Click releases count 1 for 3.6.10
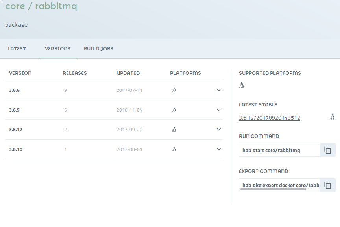Screen dimensions: 340x227 coord(65,149)
